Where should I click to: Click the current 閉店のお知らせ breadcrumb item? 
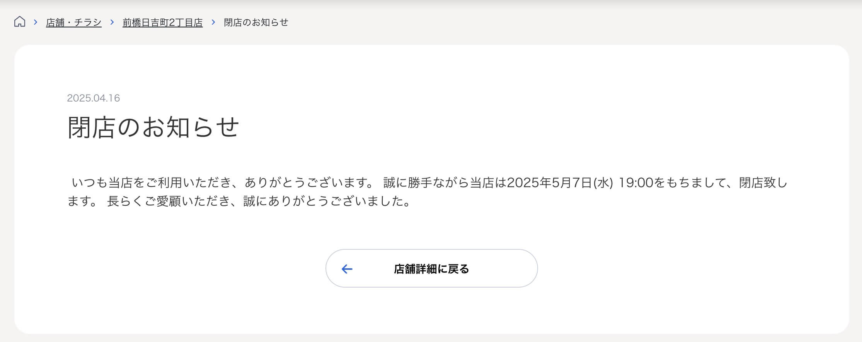256,22
